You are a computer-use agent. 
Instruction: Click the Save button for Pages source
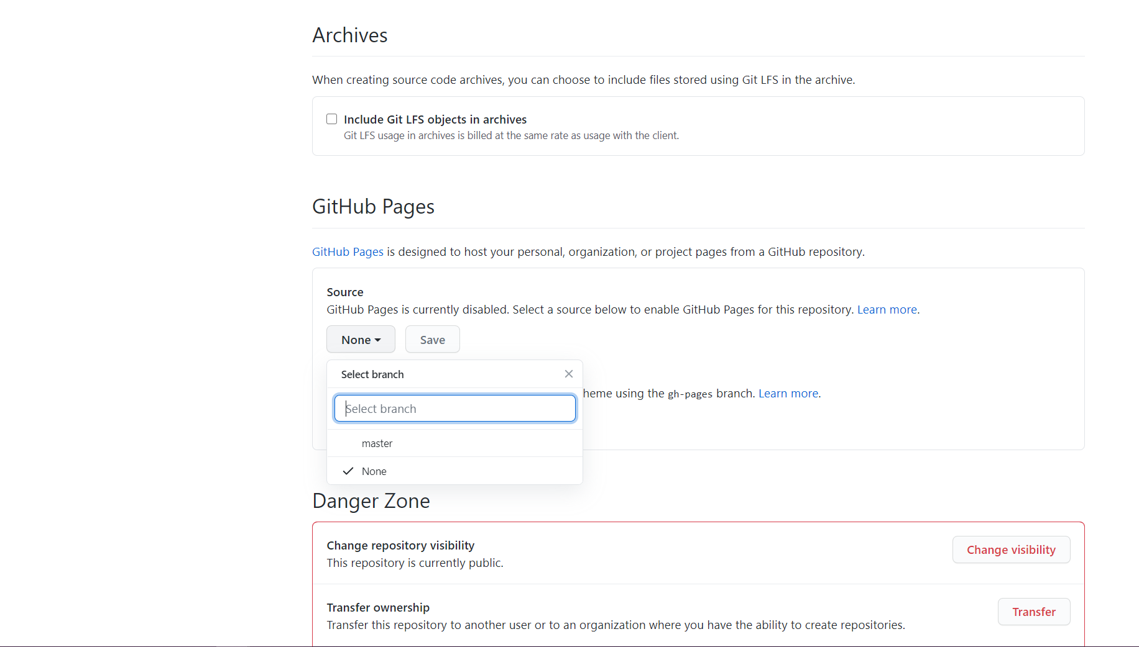(433, 340)
